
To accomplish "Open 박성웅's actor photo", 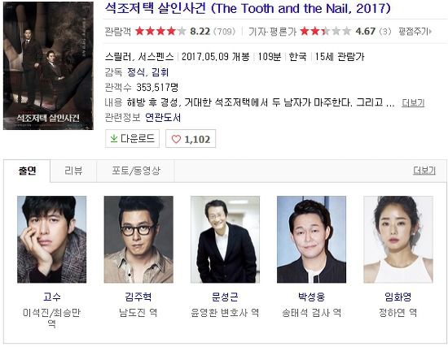I will [311, 239].
